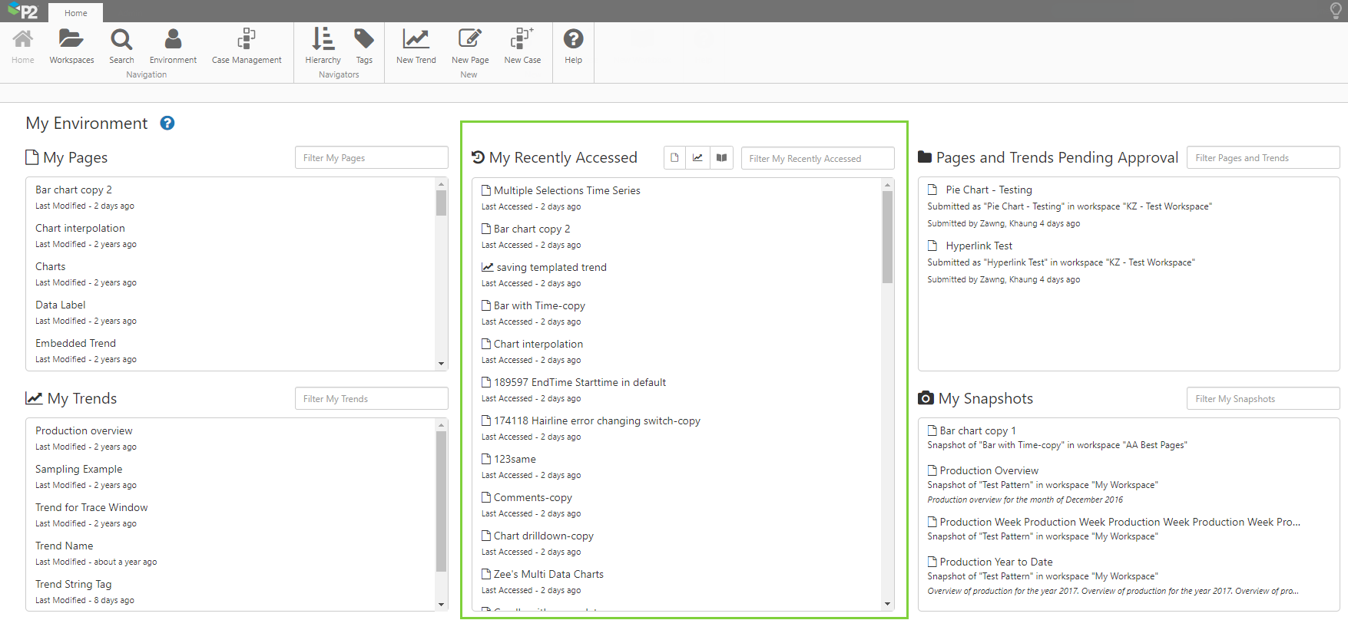Open Case Management
The image size is (1348, 620).
(247, 46)
